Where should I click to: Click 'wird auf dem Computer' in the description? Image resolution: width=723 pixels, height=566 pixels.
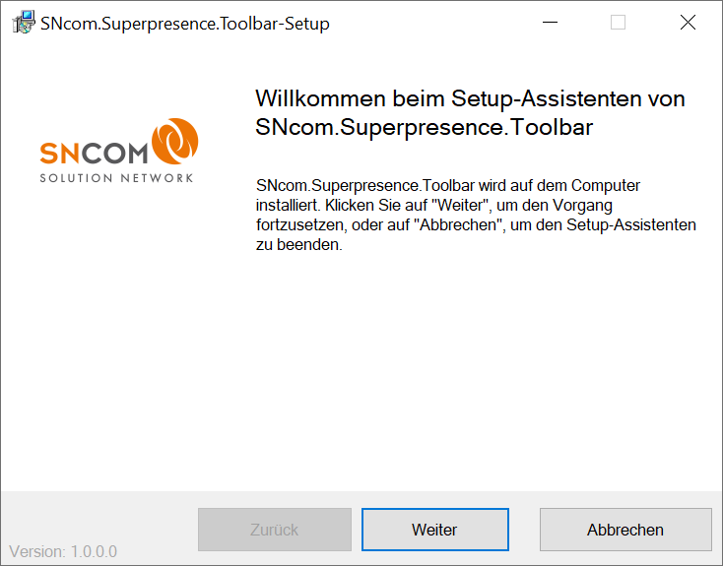click(559, 185)
